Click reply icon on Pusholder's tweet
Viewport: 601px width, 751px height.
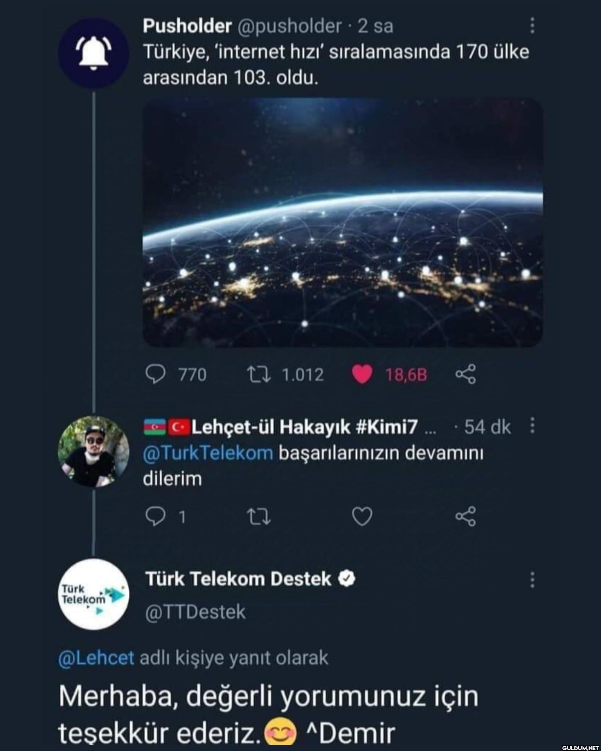coord(155,374)
